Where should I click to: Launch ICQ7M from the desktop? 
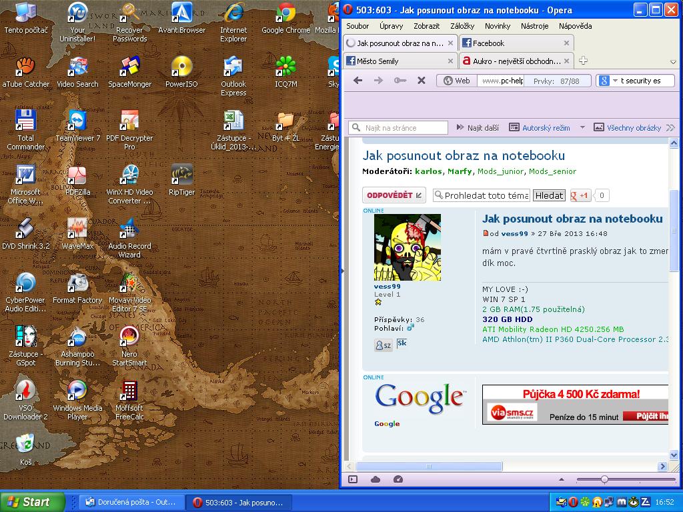pos(285,72)
